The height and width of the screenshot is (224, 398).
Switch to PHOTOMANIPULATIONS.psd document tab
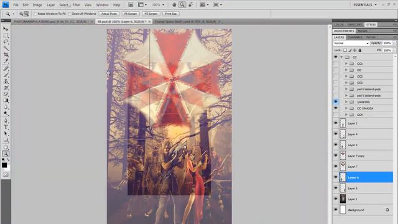pos(52,22)
